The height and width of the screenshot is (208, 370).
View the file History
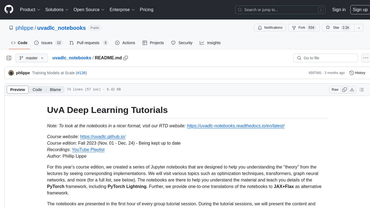click(357, 73)
